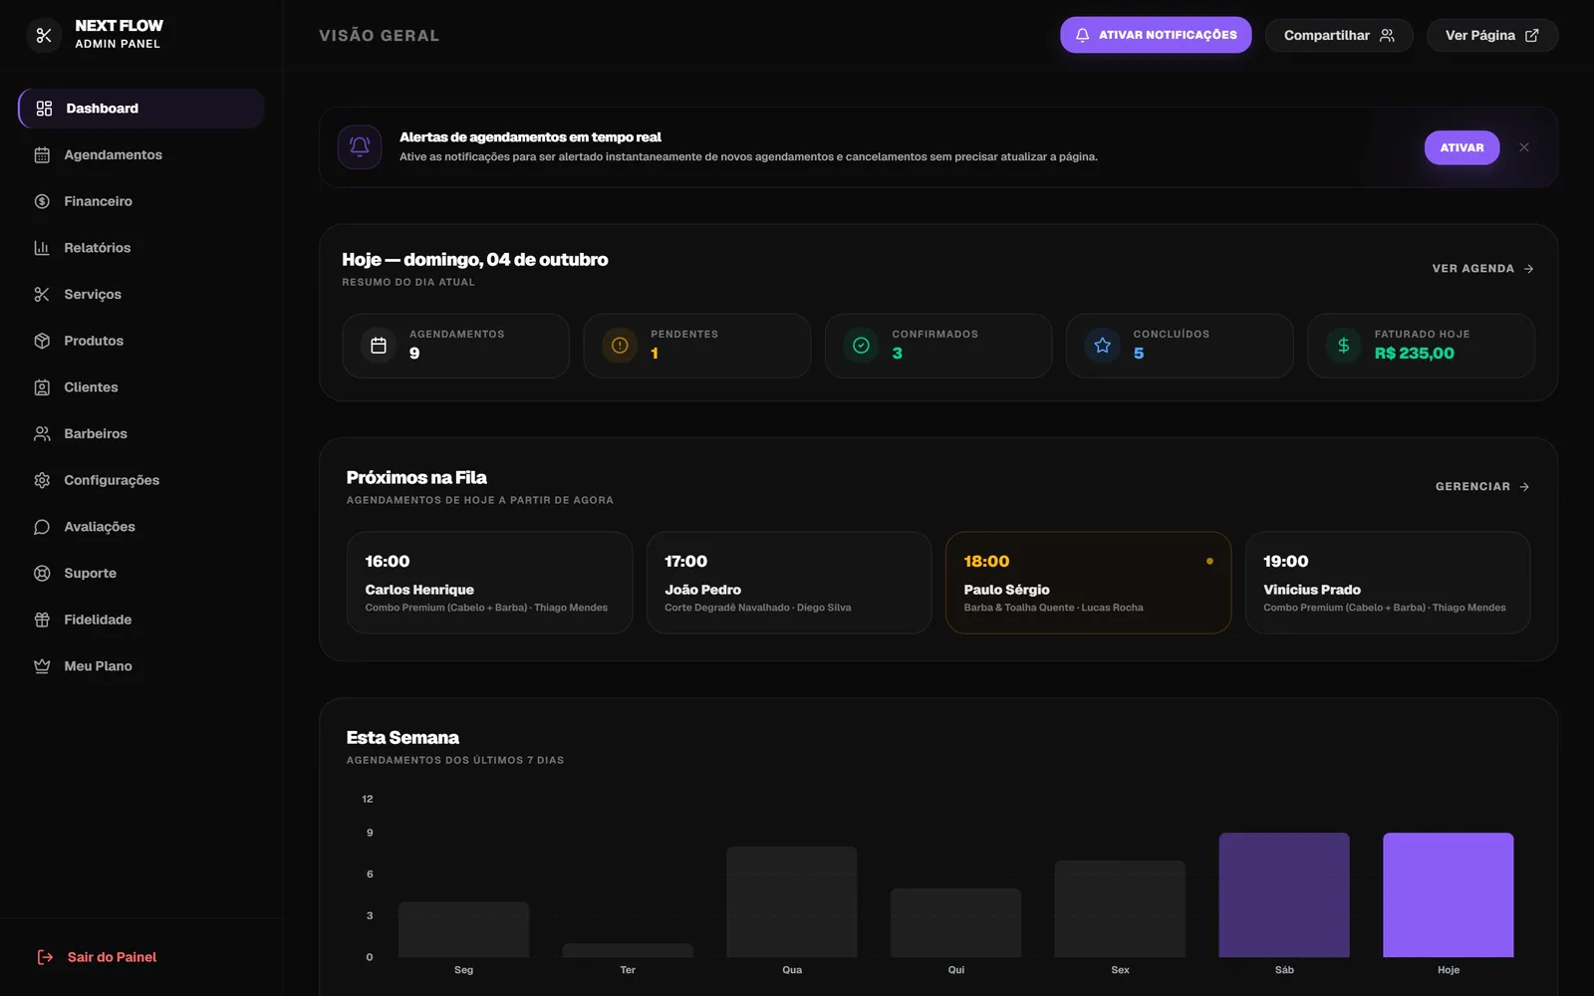Click the Hoje bar in weekly chart
This screenshot has width=1594, height=996.
tap(1449, 895)
